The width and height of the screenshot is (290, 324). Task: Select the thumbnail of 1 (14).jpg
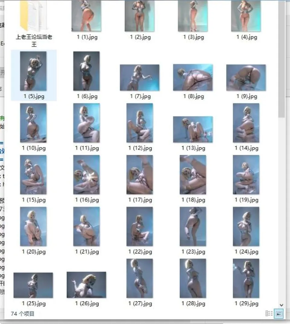coord(246,123)
